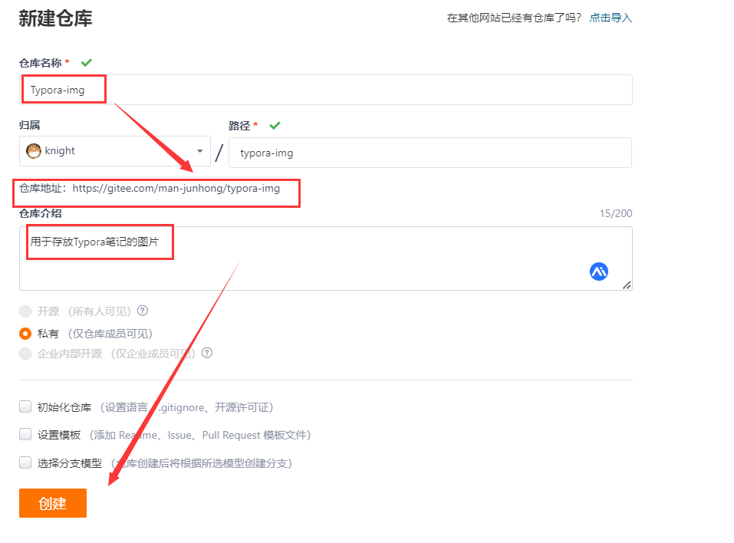This screenshot has width=734, height=543.
Task: Click the knight user avatar icon
Action: [x=34, y=151]
